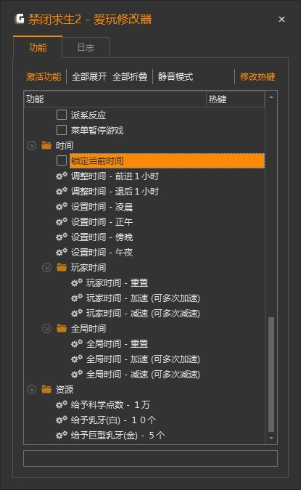Enable the 派系反应 checkbox
Image resolution: width=301 pixels, height=490 pixels.
coord(62,115)
